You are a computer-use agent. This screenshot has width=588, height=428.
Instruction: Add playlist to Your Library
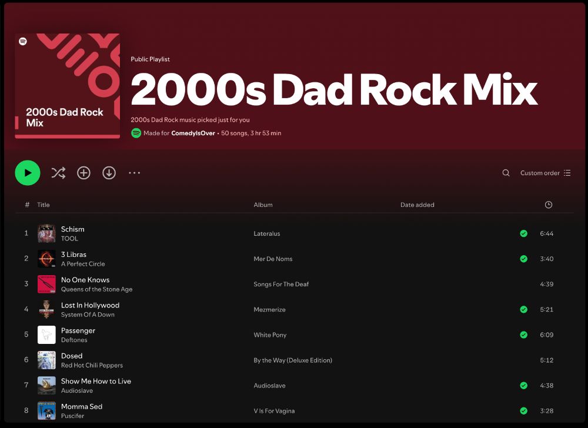point(83,173)
